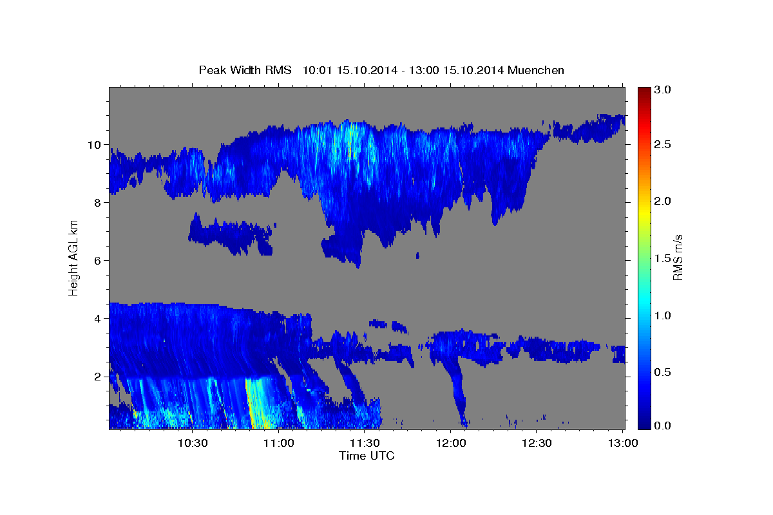
Task: Click the dark blue bottom of colorbar
Action: [x=644, y=422]
